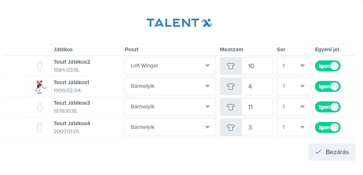Expand Poszt dropdown for Teszt Játékos3
The image size is (363, 175).
click(x=170, y=107)
